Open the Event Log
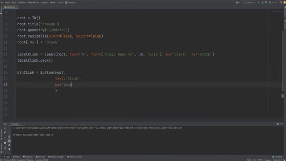Image resolution: width=286 pixels, height=161 pixels. [277, 157]
